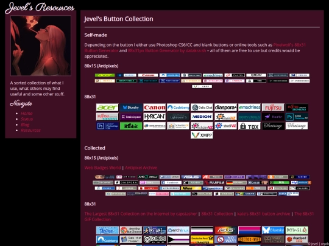The width and height of the screenshot is (329, 246).
Task: Click the green Rabbit button
Action: tap(131, 126)
